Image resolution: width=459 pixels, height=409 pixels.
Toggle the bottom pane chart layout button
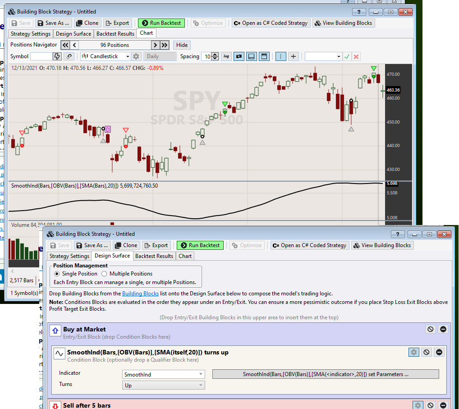[x=252, y=56]
